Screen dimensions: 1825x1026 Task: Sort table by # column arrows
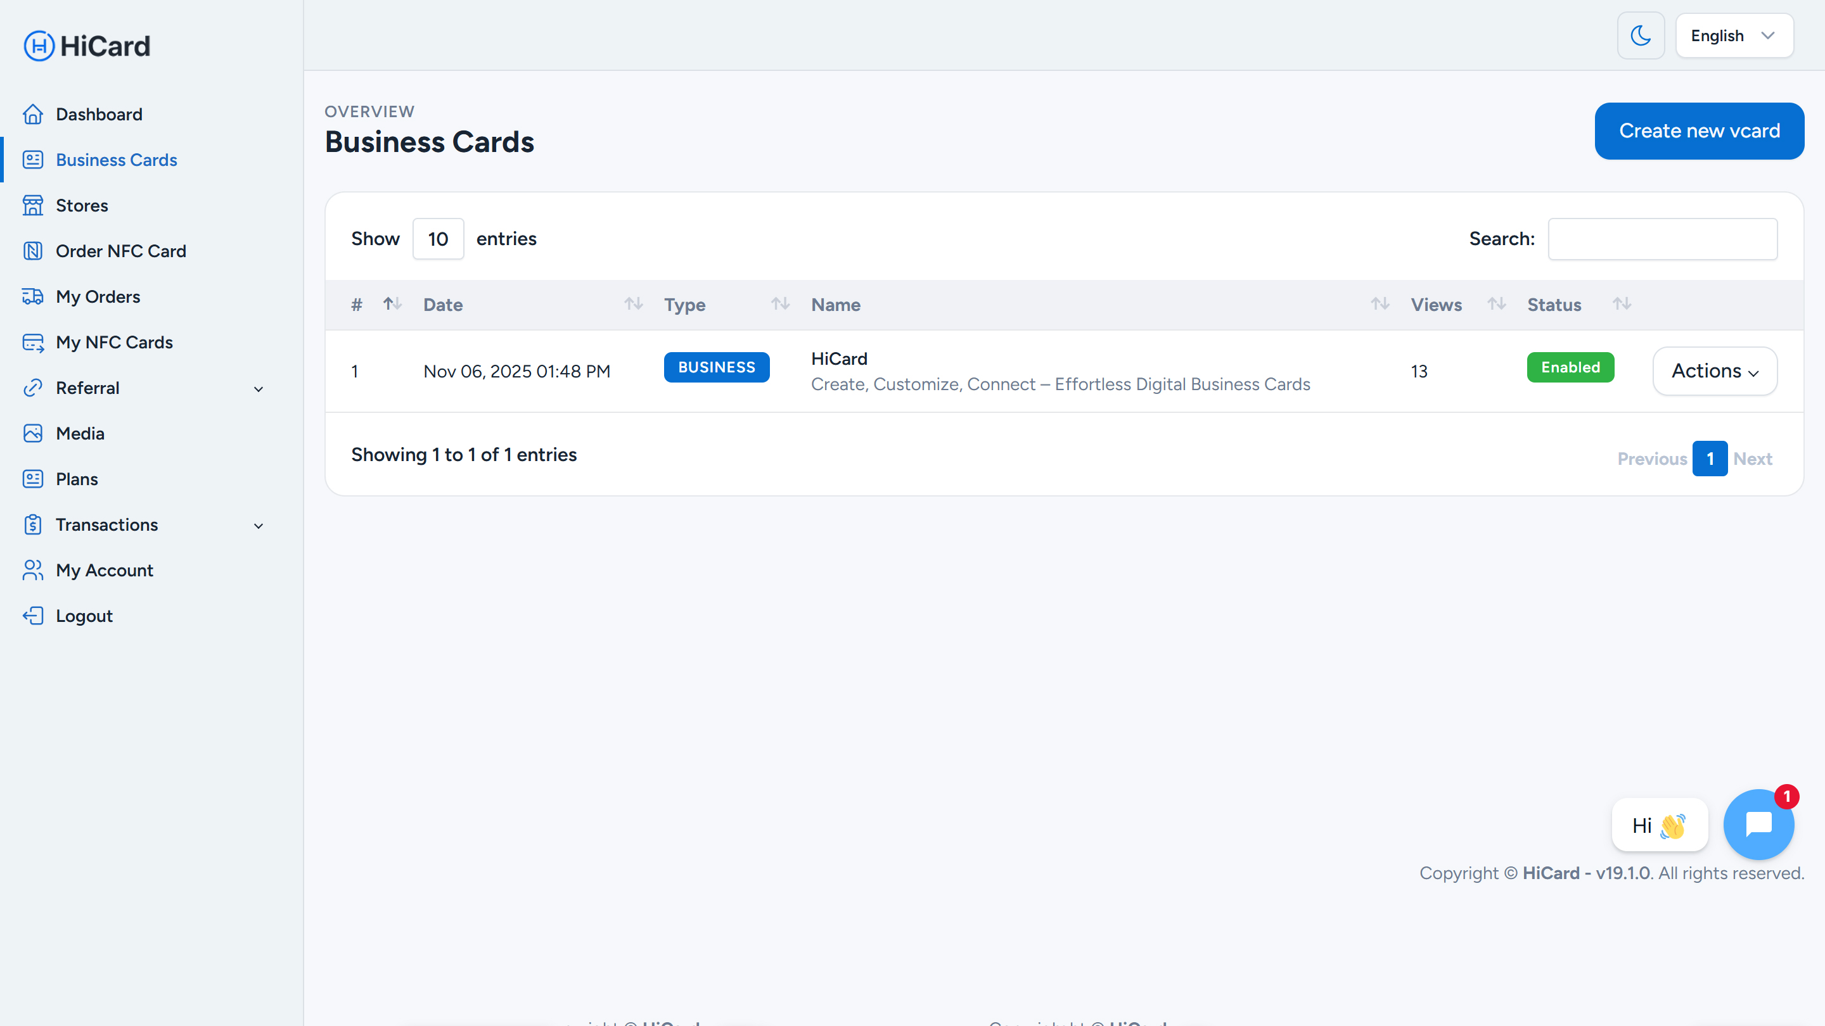click(x=392, y=304)
